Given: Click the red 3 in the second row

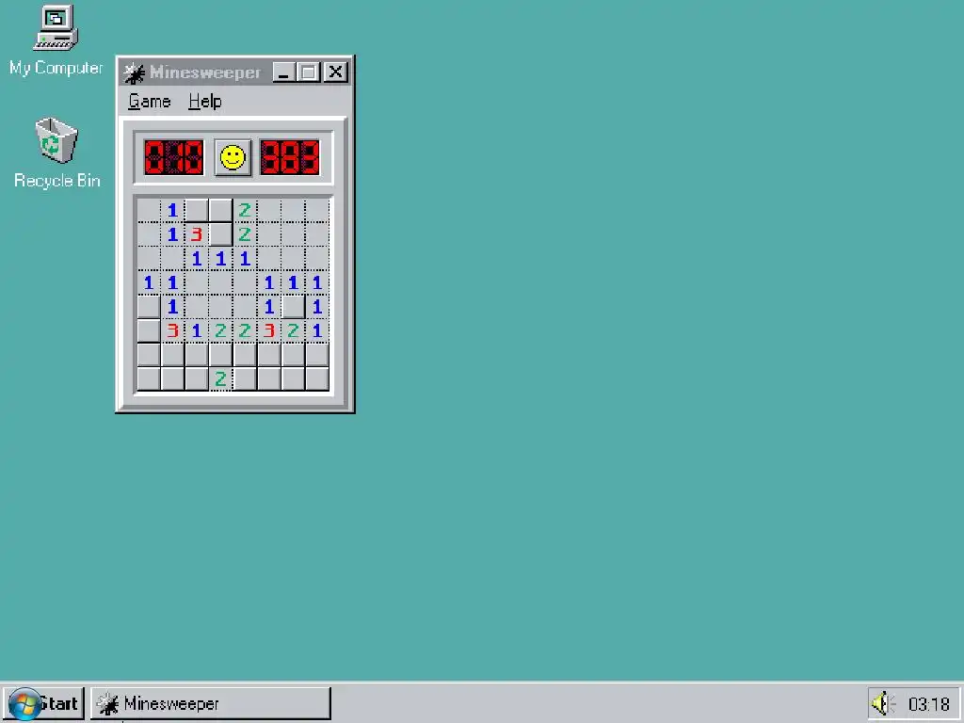Looking at the screenshot, I should click(197, 234).
